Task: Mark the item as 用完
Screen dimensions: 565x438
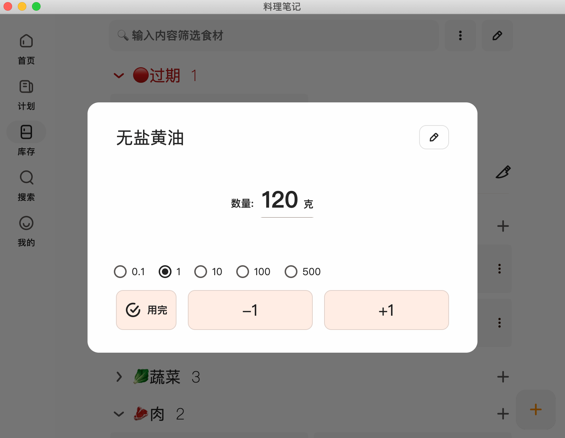Action: pyautogui.click(x=146, y=310)
